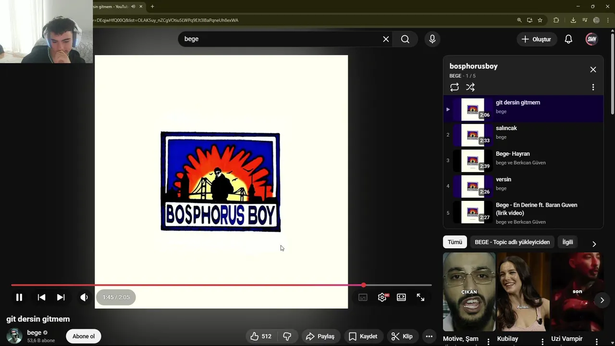Switch to theater mode view
This screenshot has height=346, width=615.
[x=401, y=297]
